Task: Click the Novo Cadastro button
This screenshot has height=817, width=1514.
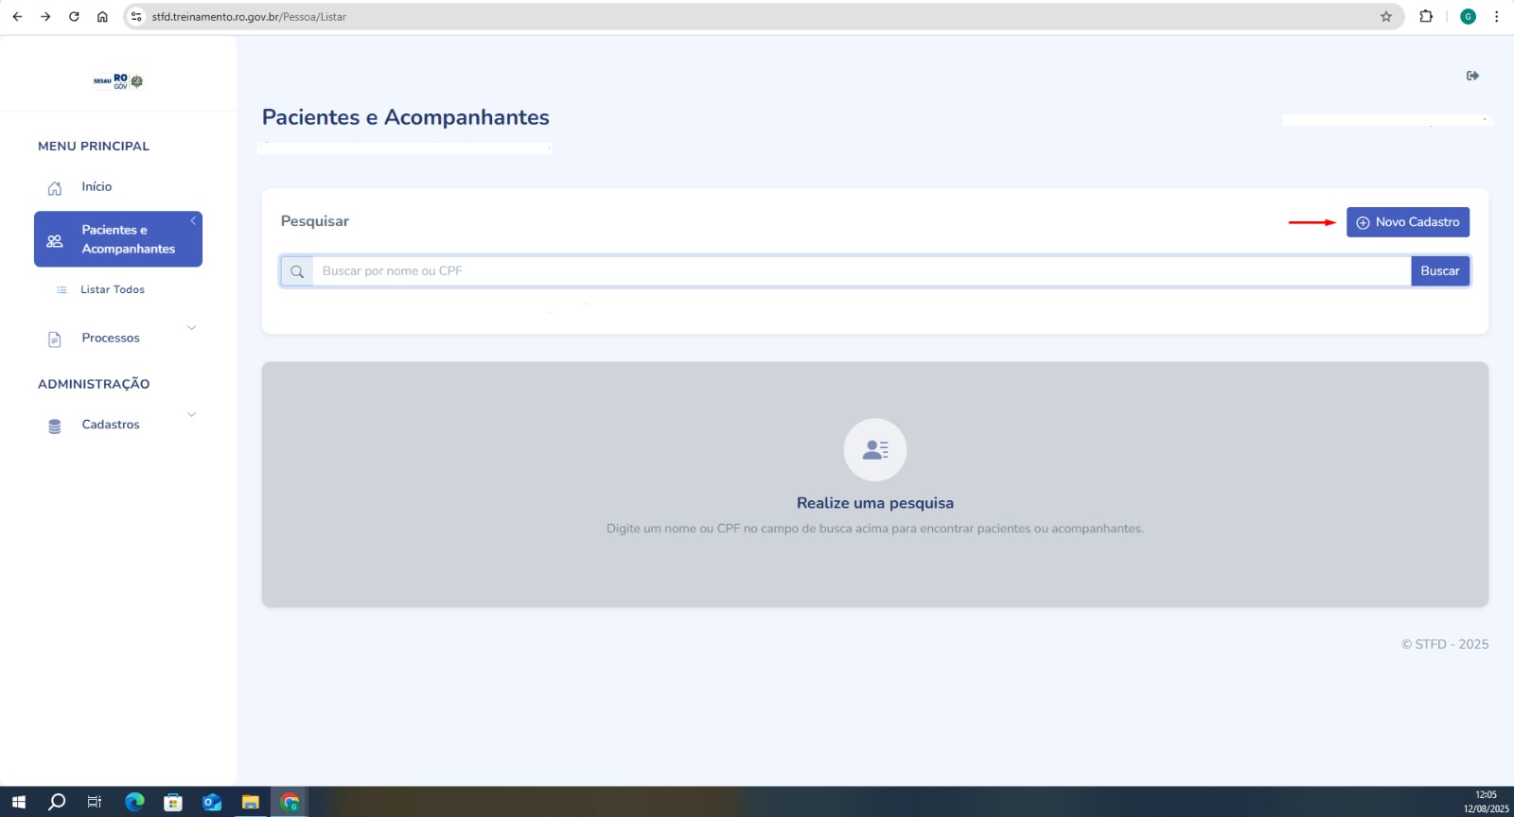Action: click(x=1407, y=222)
